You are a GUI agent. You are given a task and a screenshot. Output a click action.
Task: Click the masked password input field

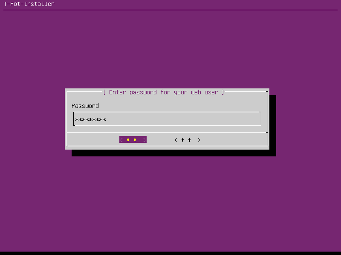click(x=167, y=119)
